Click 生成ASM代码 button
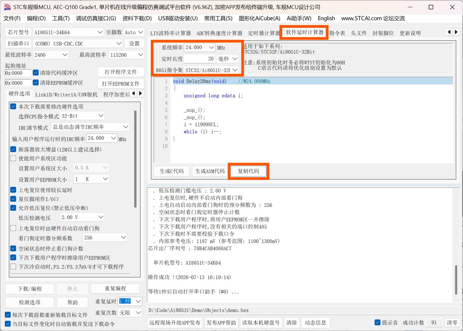The height and width of the screenshot is (331, 463). (210, 171)
